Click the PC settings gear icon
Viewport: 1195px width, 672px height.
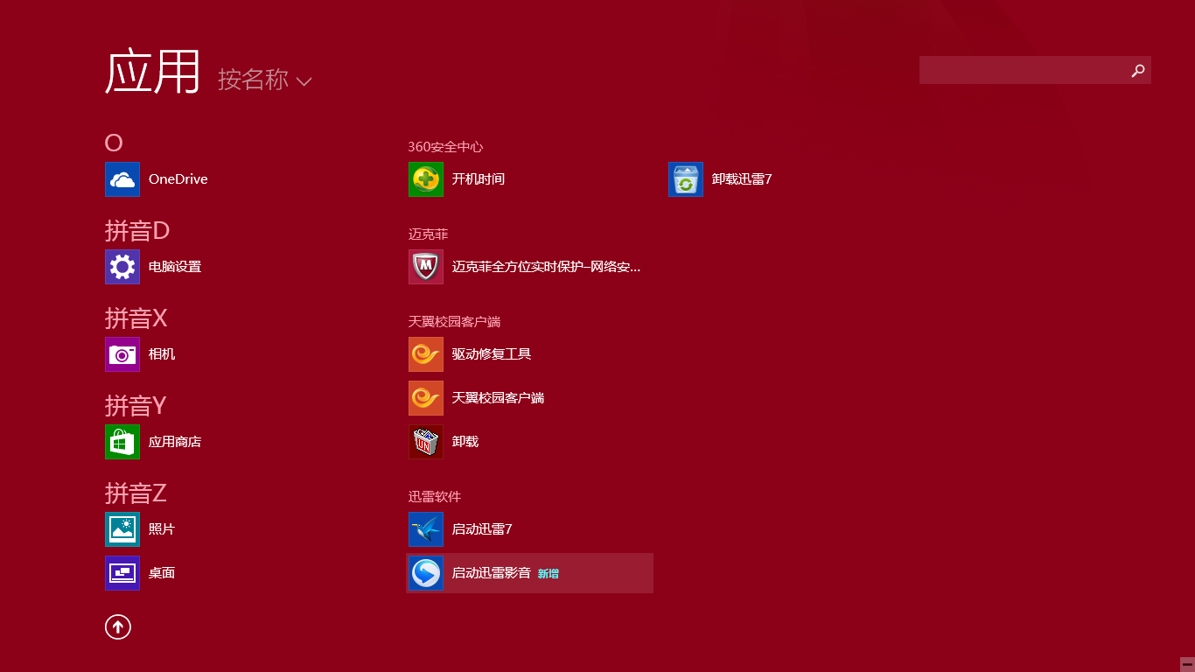click(x=122, y=267)
